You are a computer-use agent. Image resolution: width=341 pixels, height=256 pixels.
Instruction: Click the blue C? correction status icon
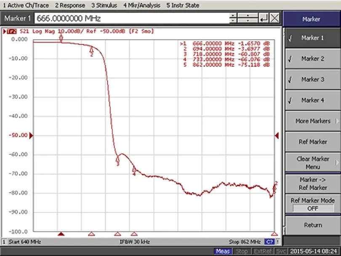(x=269, y=242)
